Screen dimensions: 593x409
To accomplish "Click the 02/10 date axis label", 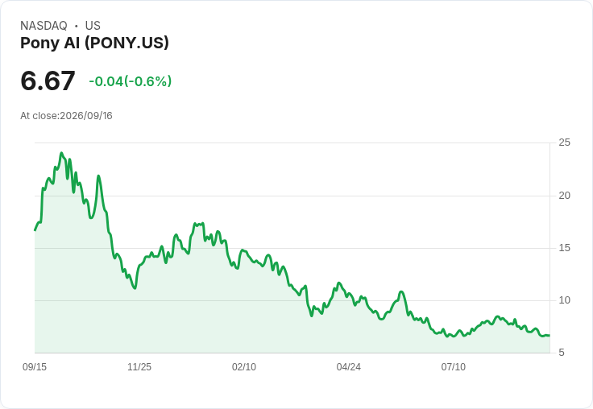I will pos(244,366).
